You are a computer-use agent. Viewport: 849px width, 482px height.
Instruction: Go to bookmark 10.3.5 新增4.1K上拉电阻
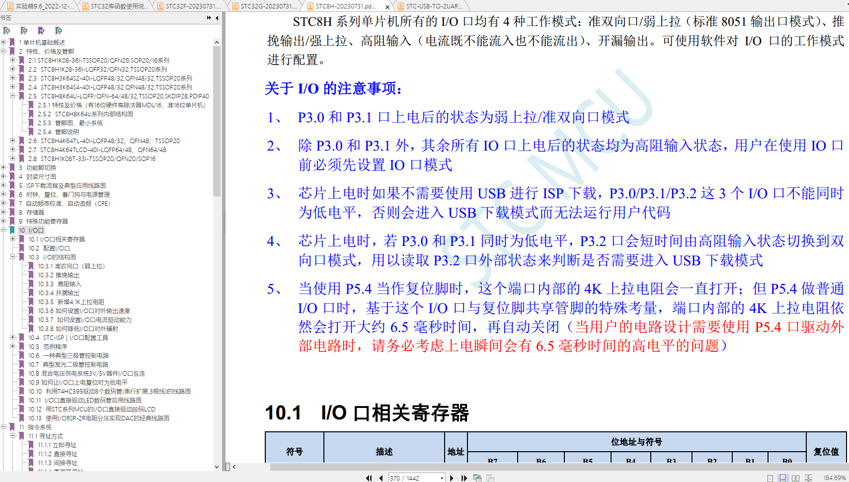click(71, 302)
